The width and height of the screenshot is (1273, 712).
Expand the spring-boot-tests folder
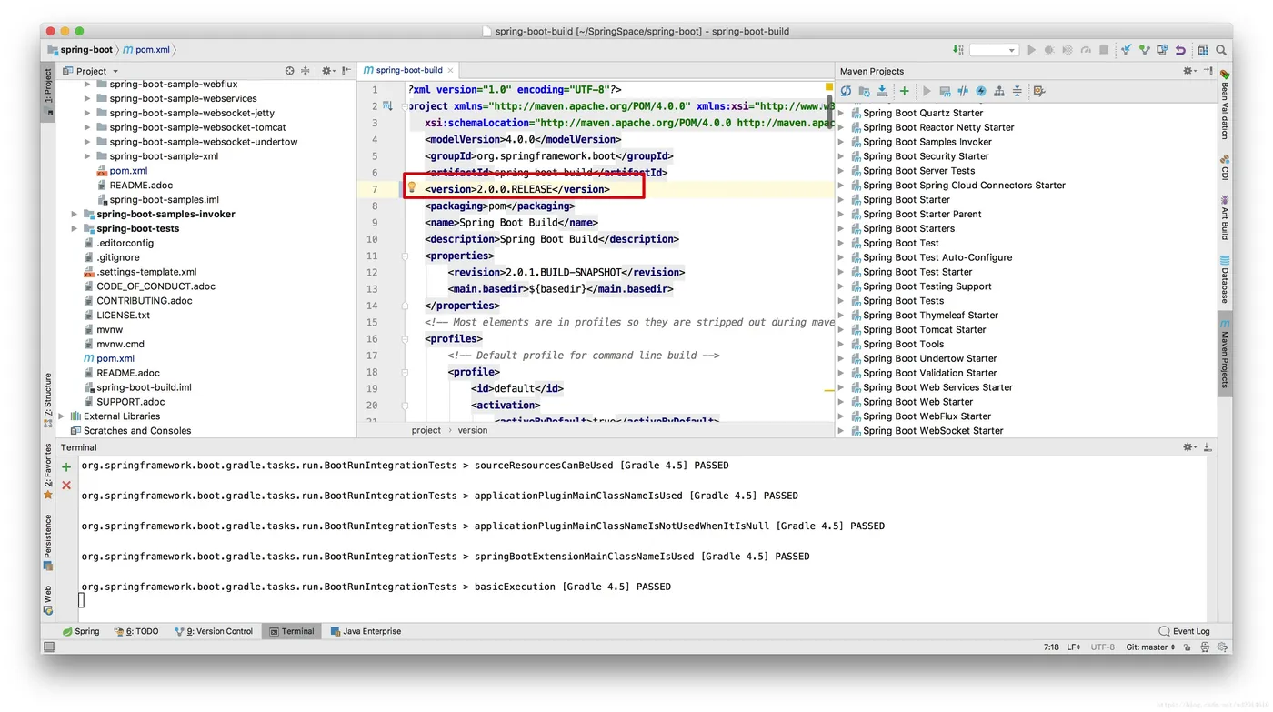pos(75,228)
